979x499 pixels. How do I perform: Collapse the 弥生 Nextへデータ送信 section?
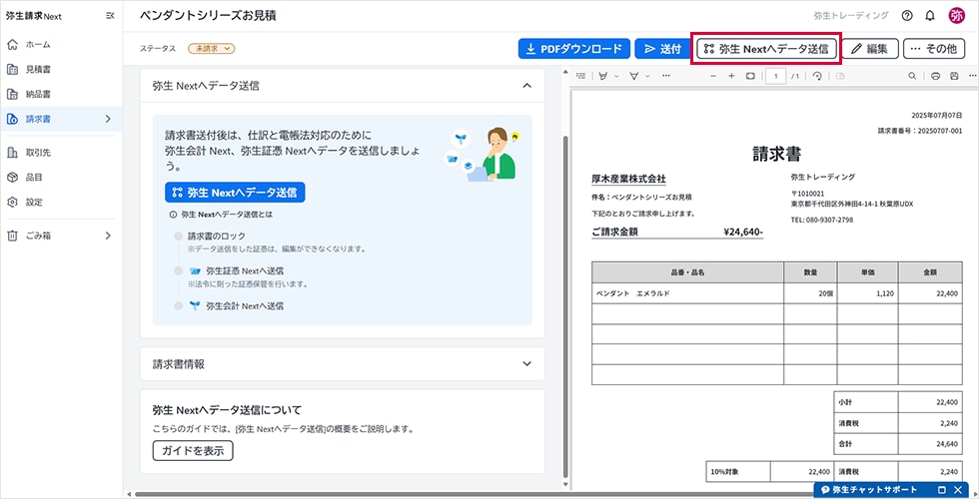pyautogui.click(x=526, y=86)
